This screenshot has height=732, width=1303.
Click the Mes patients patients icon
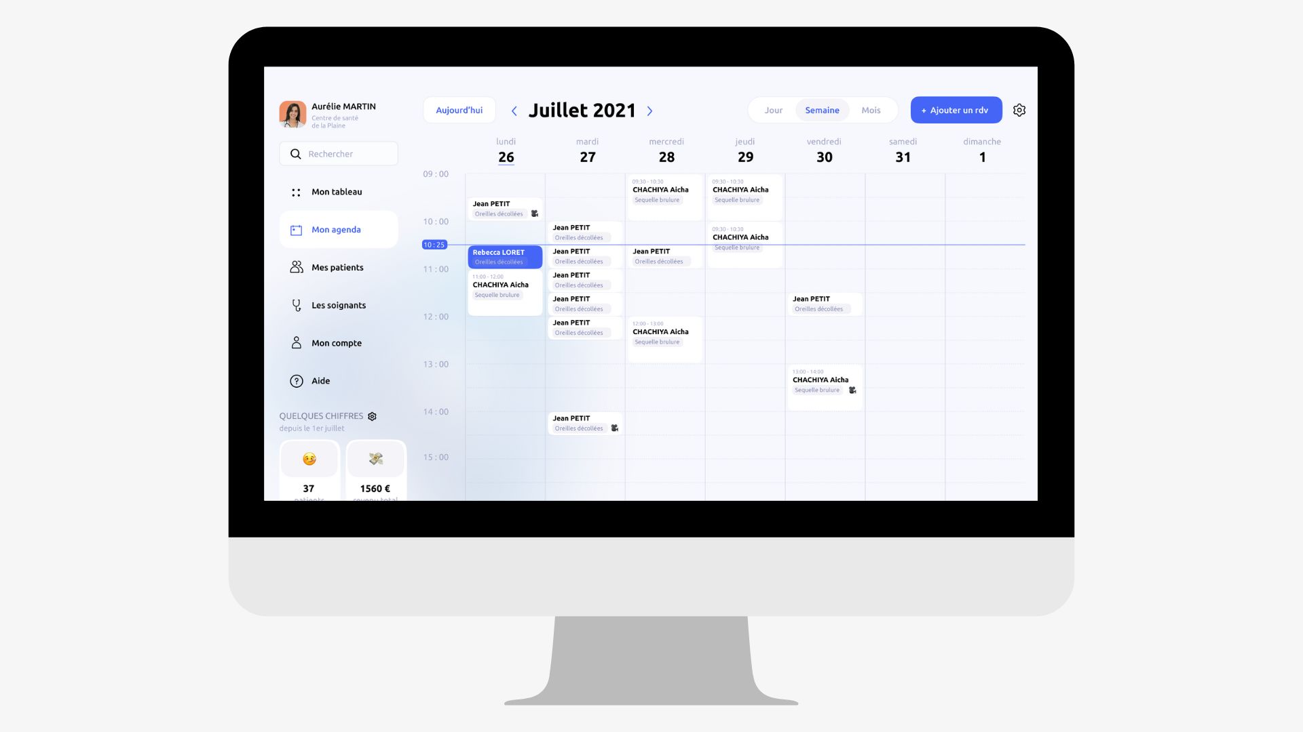(x=296, y=267)
